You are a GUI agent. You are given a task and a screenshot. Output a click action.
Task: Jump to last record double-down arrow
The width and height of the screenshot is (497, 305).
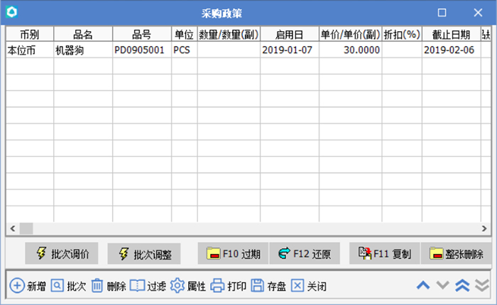[x=481, y=285]
